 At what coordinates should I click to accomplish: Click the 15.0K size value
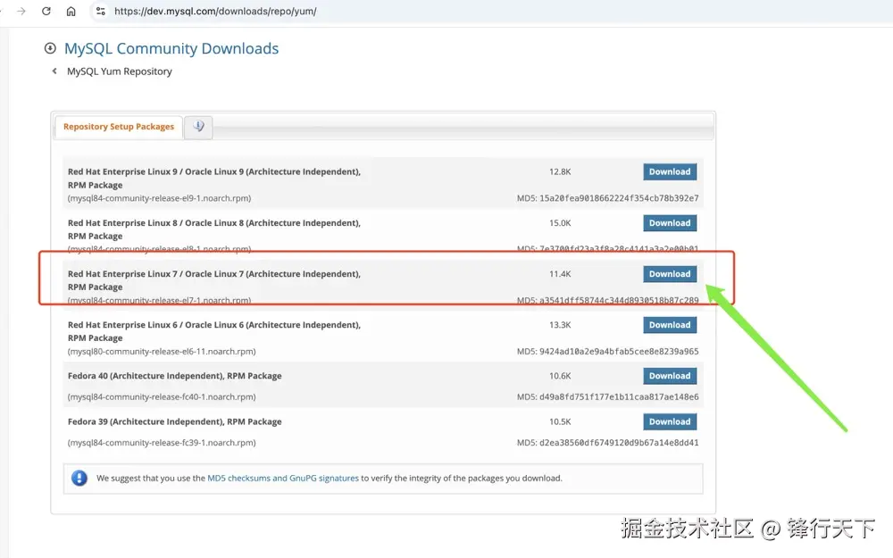coord(560,222)
